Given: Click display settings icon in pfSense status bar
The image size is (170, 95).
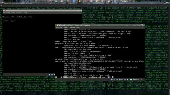Looking at the screenshot, I should coord(127,79).
